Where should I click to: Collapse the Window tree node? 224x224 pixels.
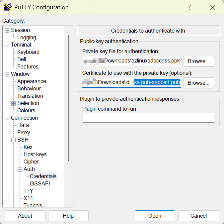[7, 74]
